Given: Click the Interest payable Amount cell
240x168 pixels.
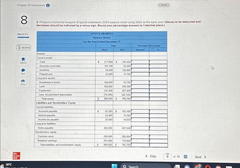Looking at the screenshot, I should pos(140,116).
